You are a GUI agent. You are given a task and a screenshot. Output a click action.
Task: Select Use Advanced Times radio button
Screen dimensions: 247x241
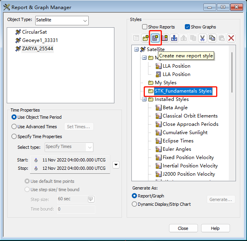[x=15, y=127]
